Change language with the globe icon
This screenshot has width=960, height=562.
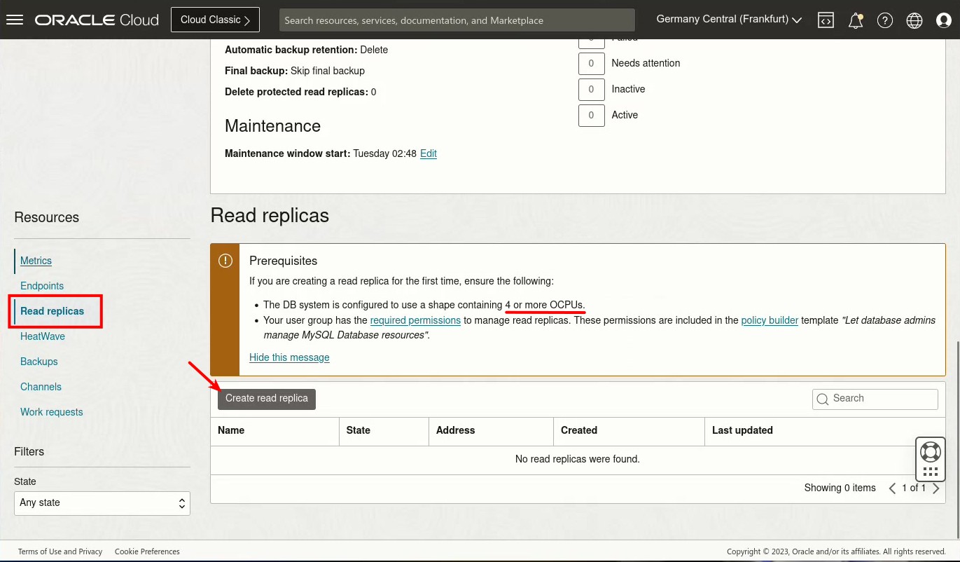click(914, 20)
